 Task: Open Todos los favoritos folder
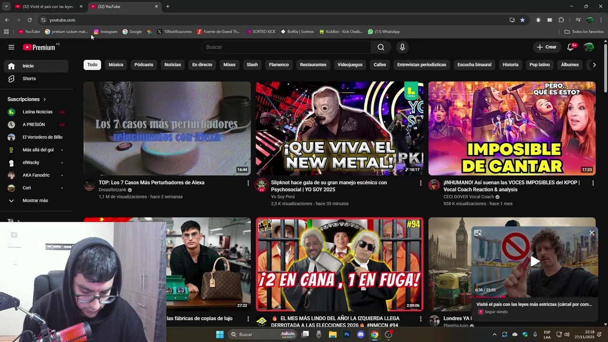[584, 32]
